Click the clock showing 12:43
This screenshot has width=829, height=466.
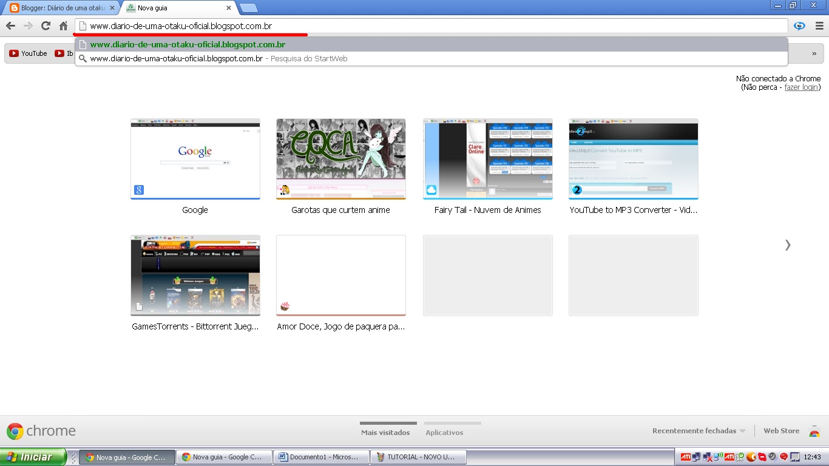click(812, 457)
